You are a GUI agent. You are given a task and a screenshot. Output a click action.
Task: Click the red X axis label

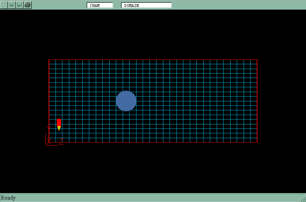click(49, 141)
